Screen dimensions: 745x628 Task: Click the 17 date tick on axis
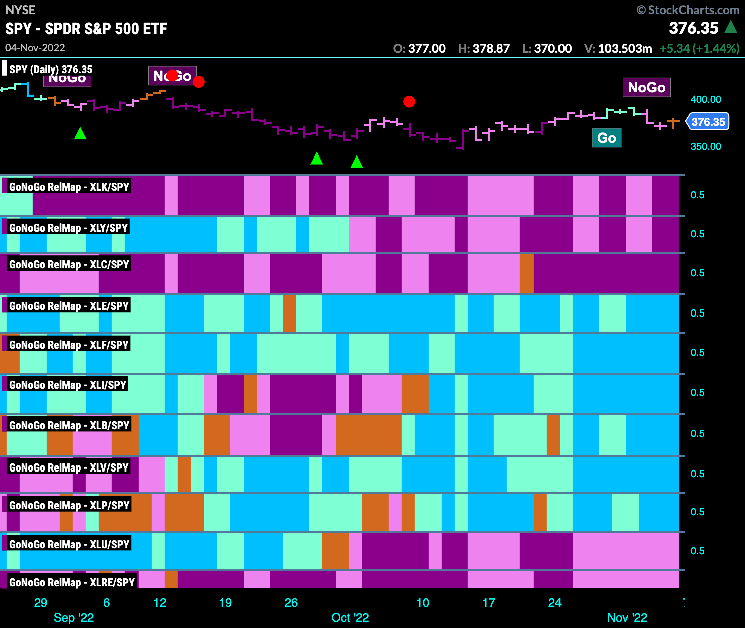coord(489,603)
